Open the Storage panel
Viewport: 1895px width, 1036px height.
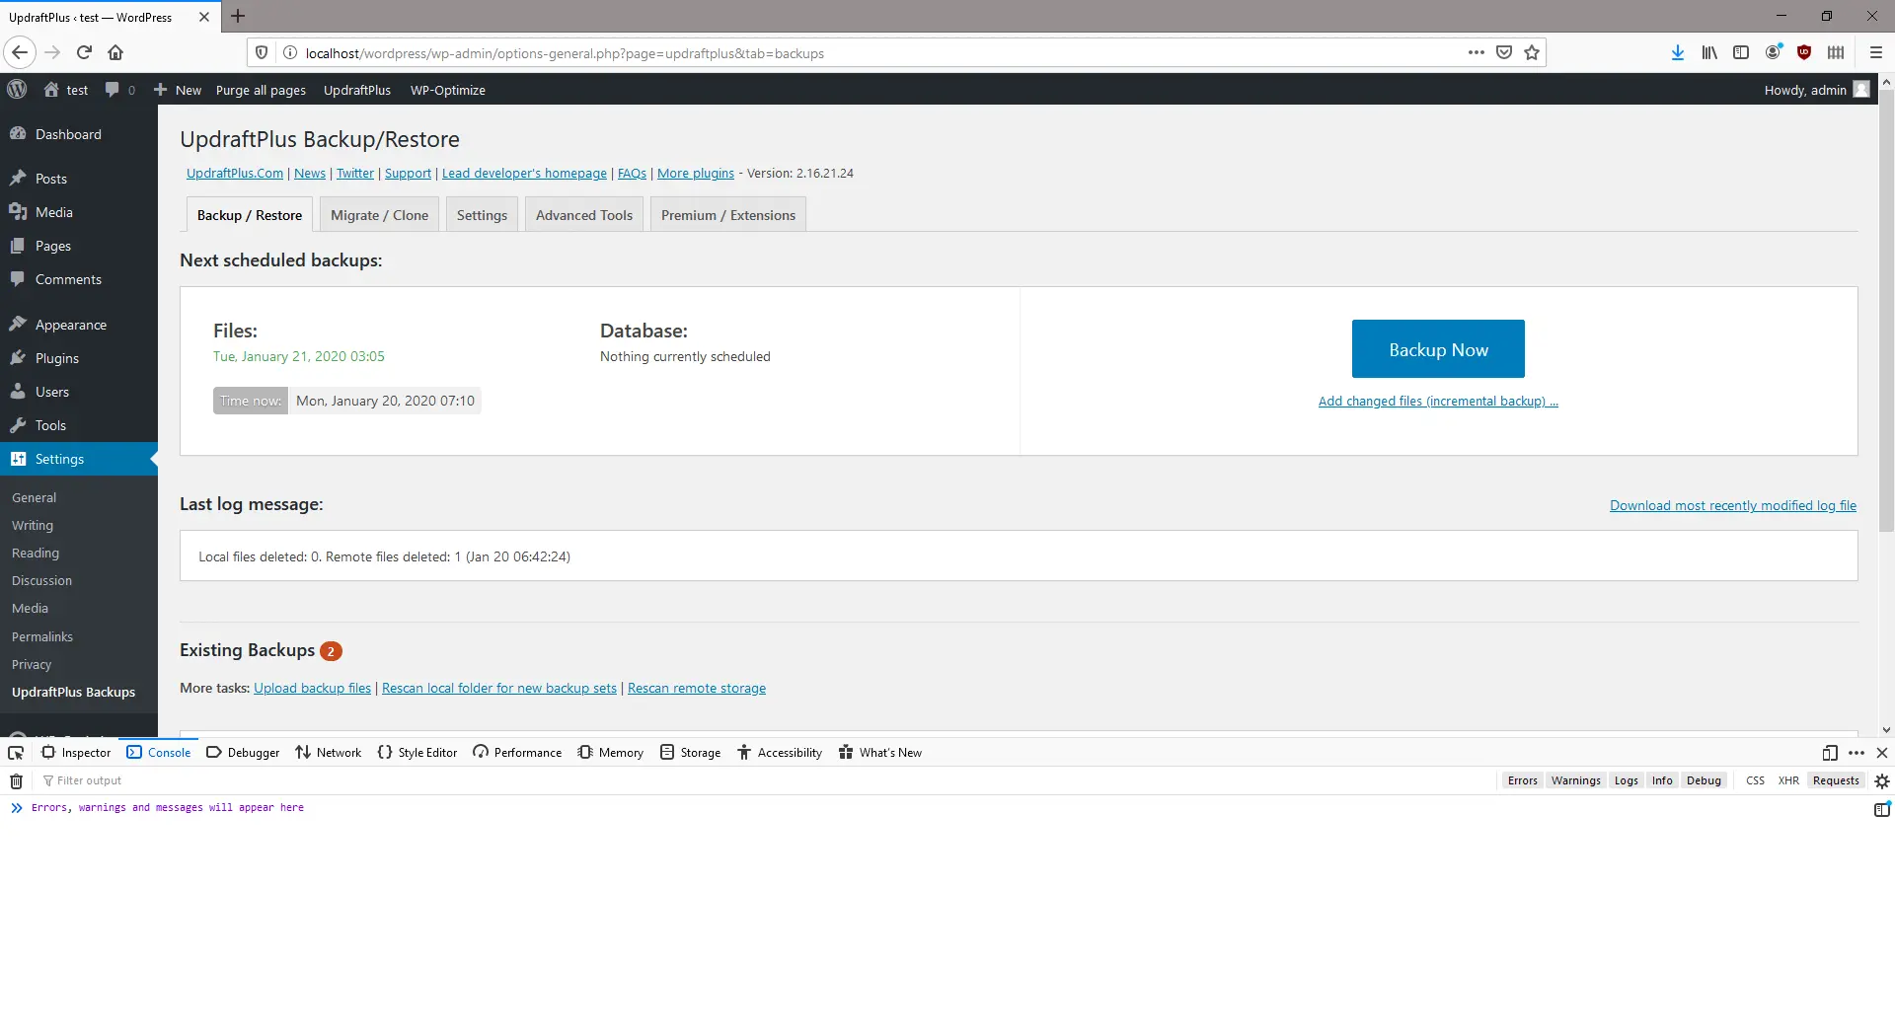691,753
